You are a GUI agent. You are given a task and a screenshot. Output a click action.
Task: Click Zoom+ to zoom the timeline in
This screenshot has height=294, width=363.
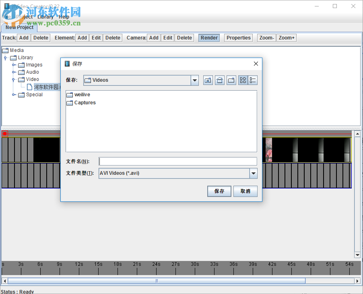click(x=286, y=37)
